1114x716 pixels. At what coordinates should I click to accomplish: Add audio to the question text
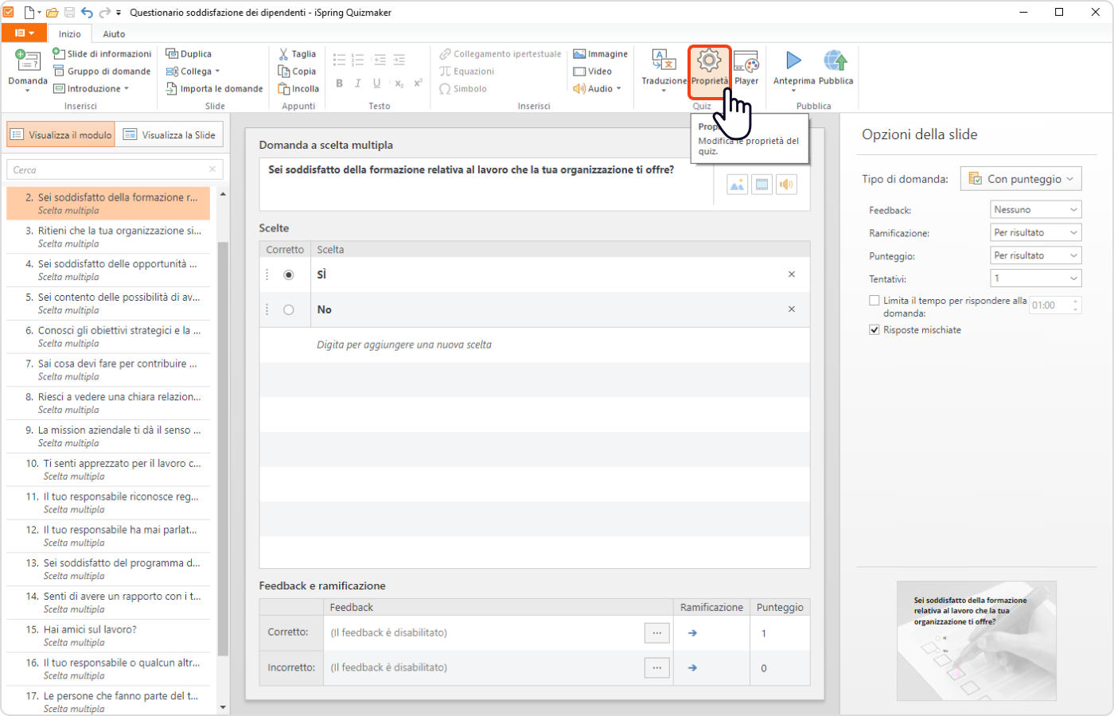786,185
